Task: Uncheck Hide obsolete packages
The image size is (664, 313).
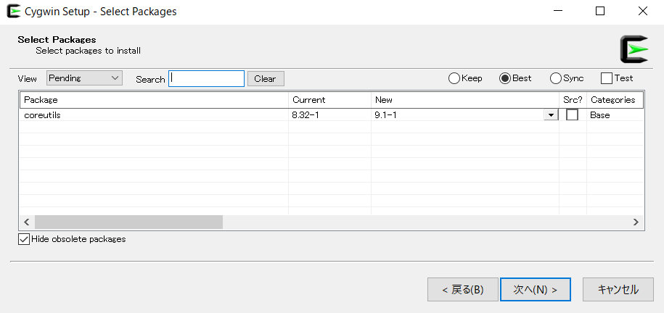Action: [x=23, y=239]
